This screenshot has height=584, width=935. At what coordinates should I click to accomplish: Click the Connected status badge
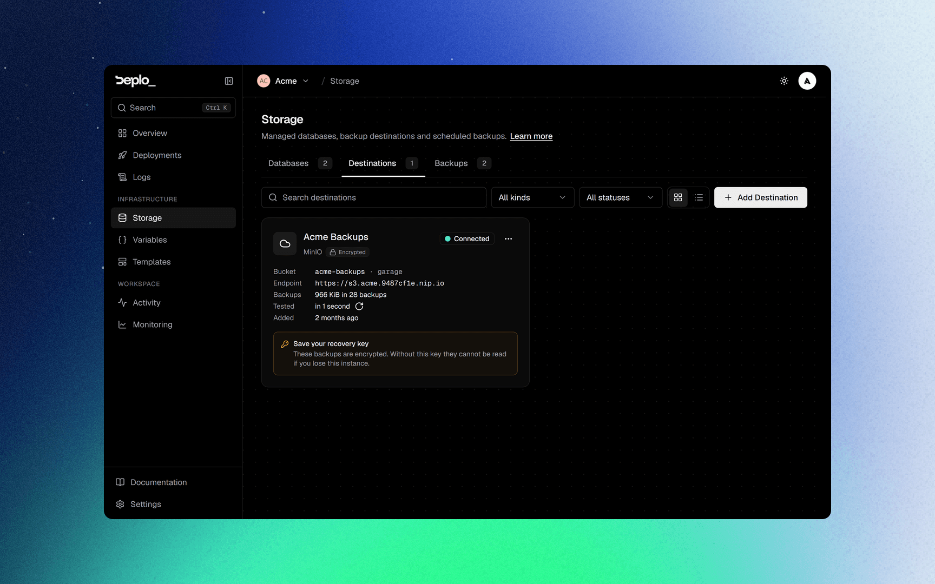coord(467,239)
